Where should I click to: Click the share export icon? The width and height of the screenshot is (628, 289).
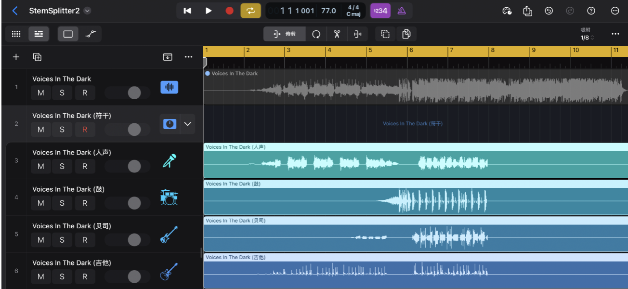[x=527, y=11]
